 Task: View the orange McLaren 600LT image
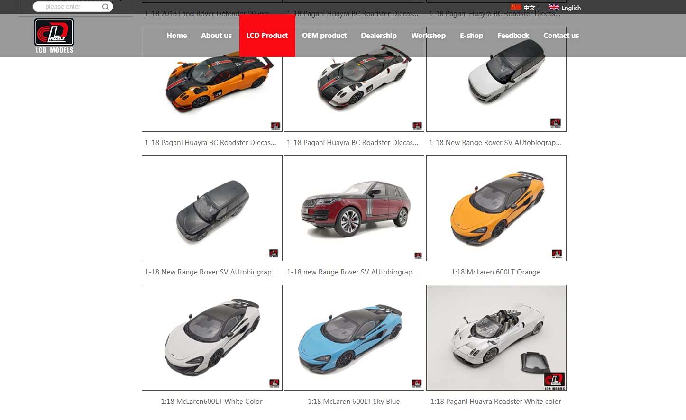click(x=496, y=209)
